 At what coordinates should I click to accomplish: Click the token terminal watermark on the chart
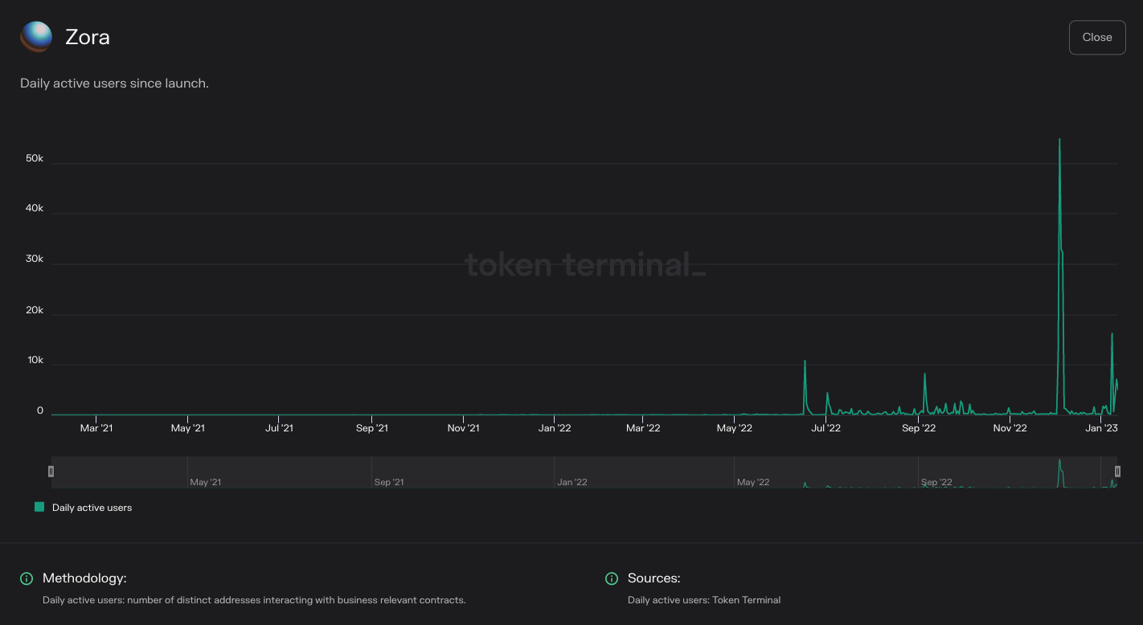point(584,264)
